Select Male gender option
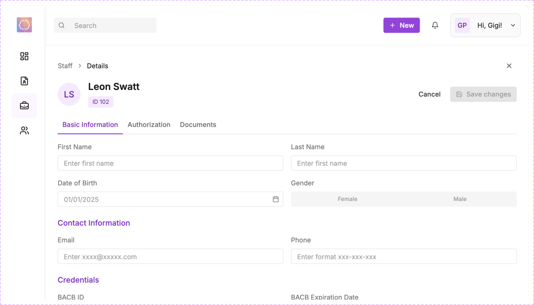Image resolution: width=534 pixels, height=305 pixels. pyautogui.click(x=460, y=199)
